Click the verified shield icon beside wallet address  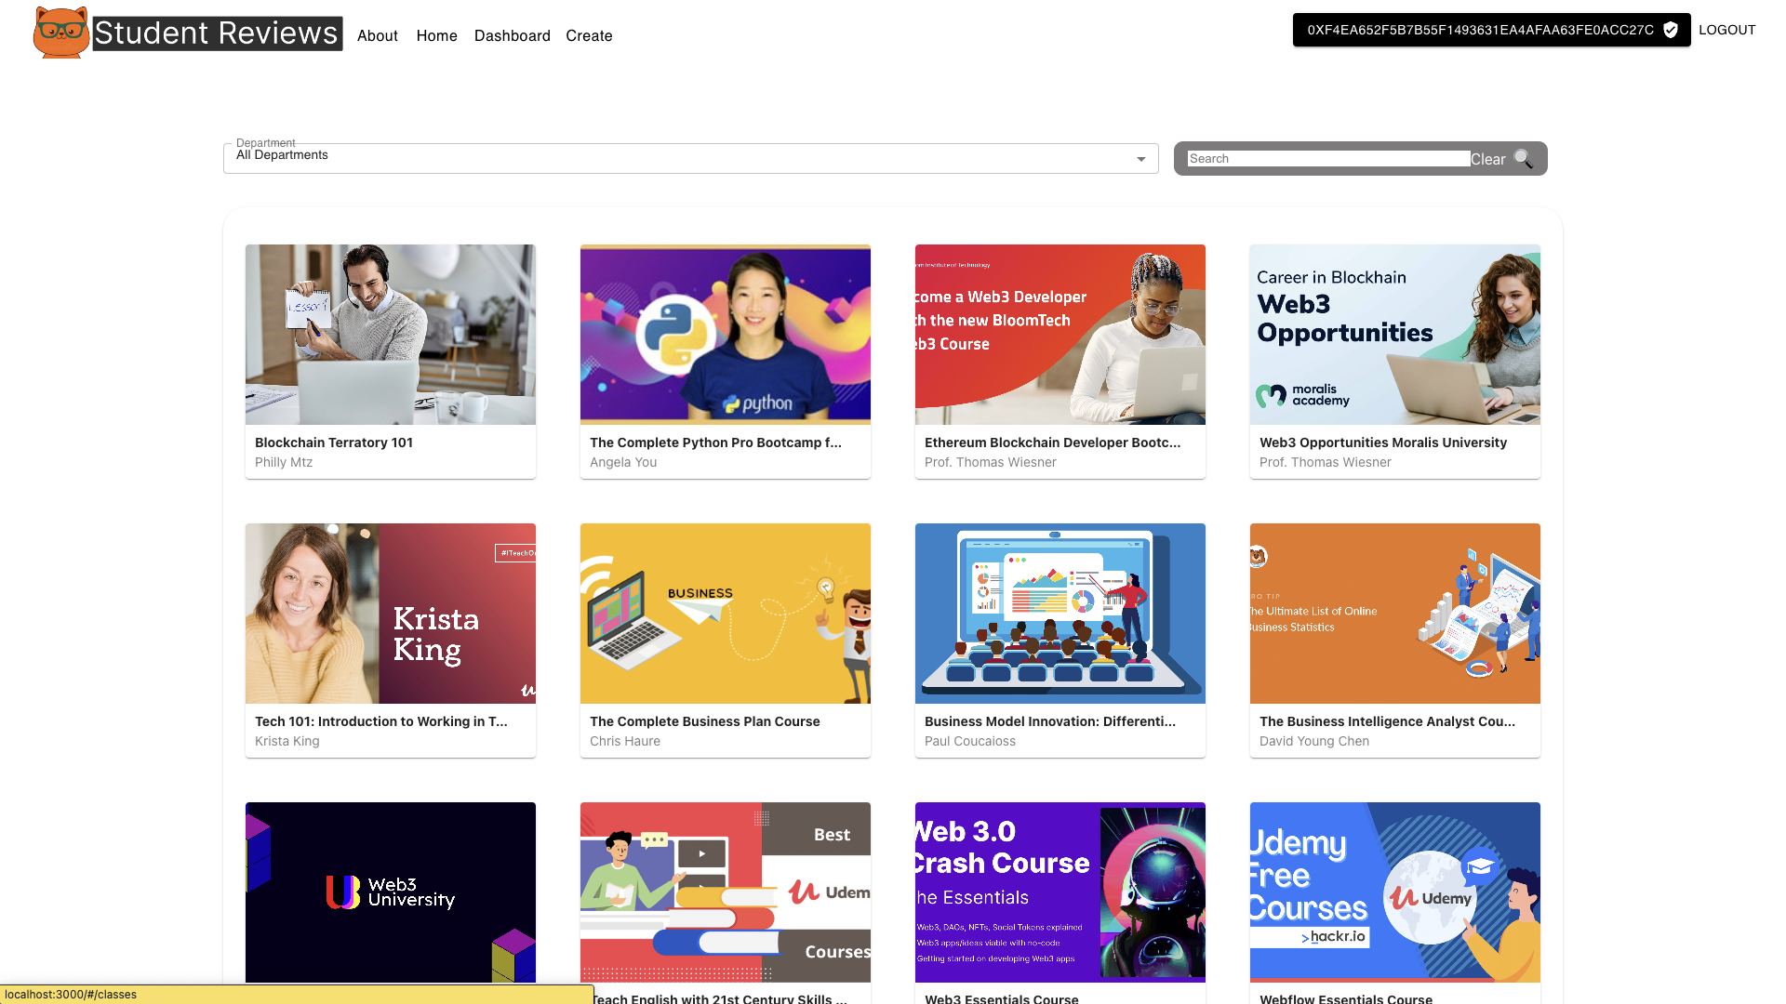coord(1671,30)
